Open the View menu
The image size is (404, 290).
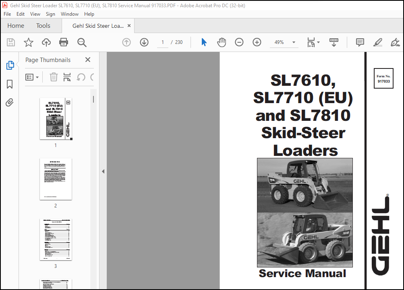35,14
